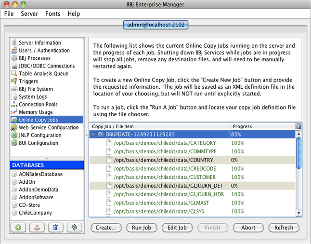
Task: Click the AddonDemoData database icon
Action: pos(14,190)
